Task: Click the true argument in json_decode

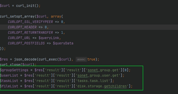Action: point(91,59)
